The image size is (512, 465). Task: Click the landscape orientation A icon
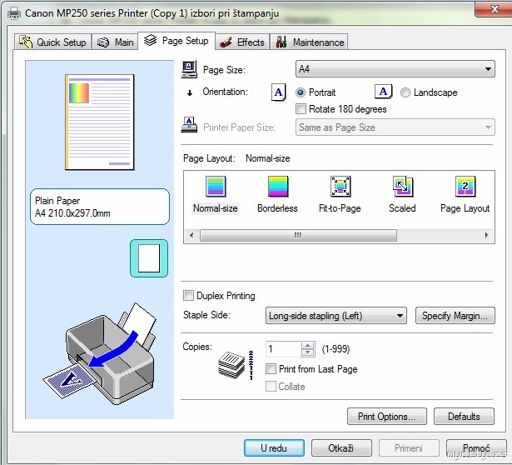pos(383,92)
